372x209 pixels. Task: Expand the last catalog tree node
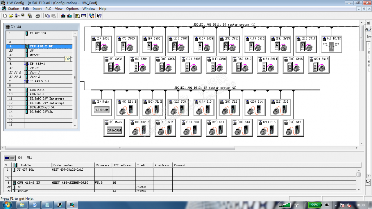pos(369,70)
